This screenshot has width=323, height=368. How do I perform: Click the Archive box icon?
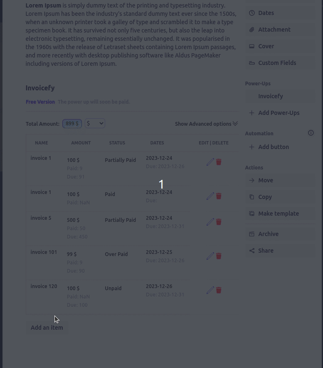252,234
